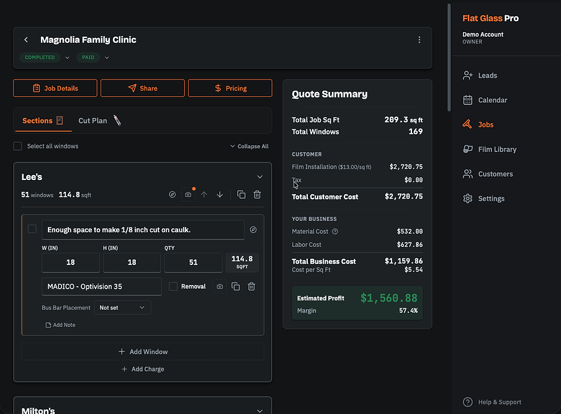Viewport: 561px width, 414px height.
Task: Click the vertical scrollbar thumb
Action: click(449, 57)
